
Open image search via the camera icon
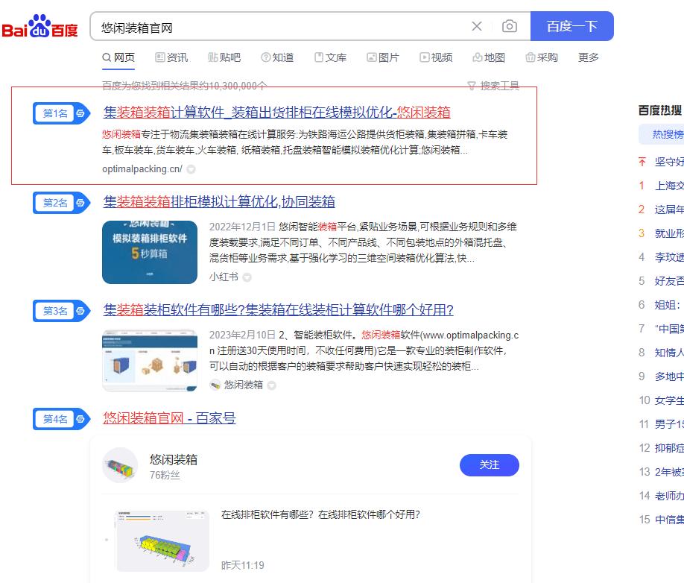coord(509,26)
